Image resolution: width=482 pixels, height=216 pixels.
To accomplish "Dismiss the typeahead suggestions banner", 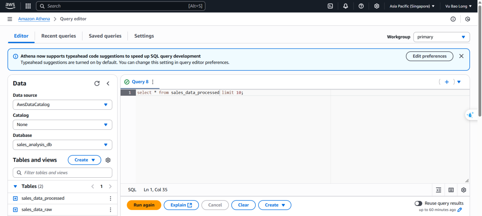I will pos(461,56).
